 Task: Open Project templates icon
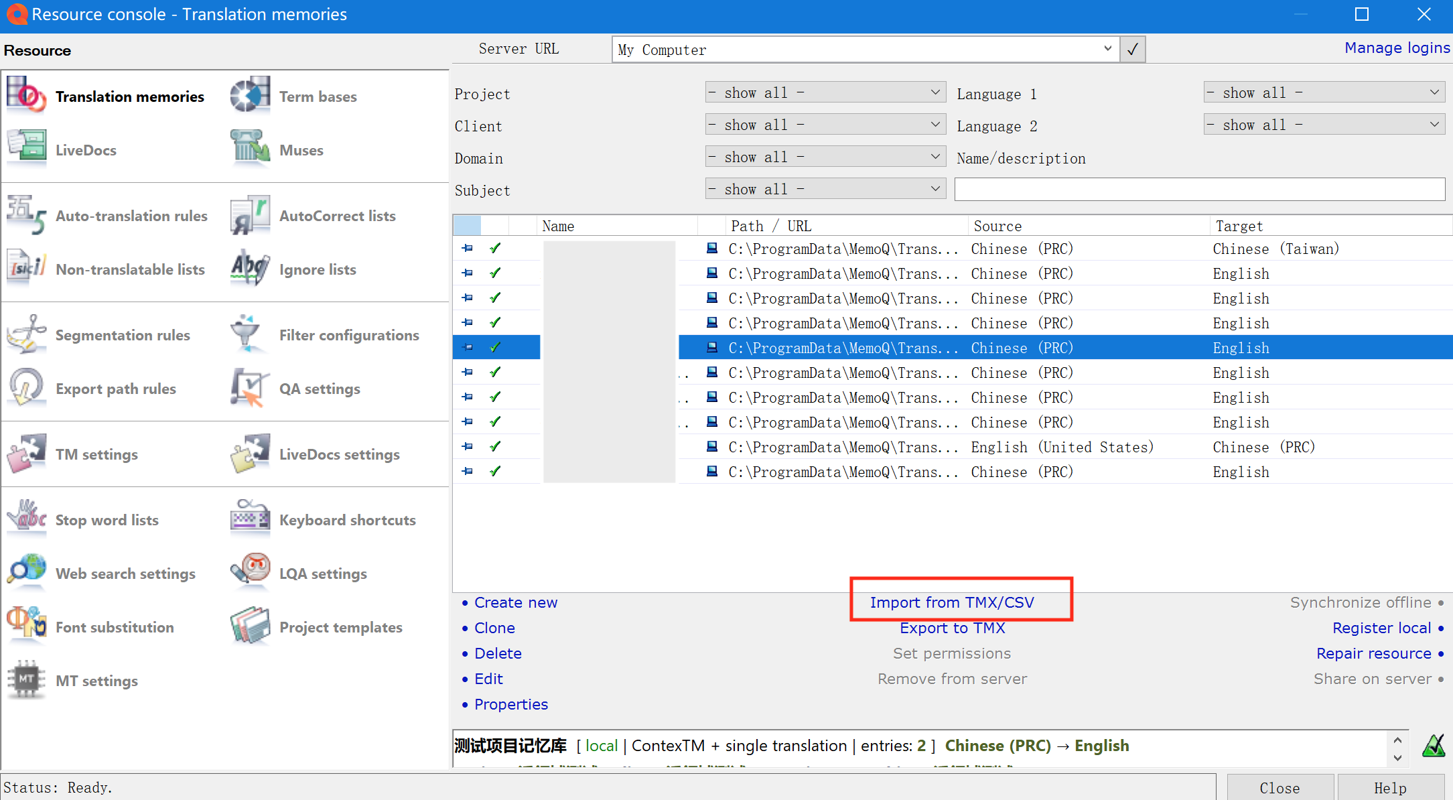point(250,626)
